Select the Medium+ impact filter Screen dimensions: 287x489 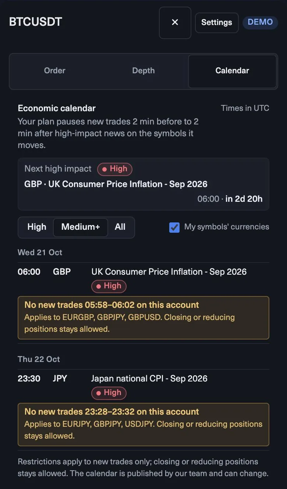pos(81,227)
